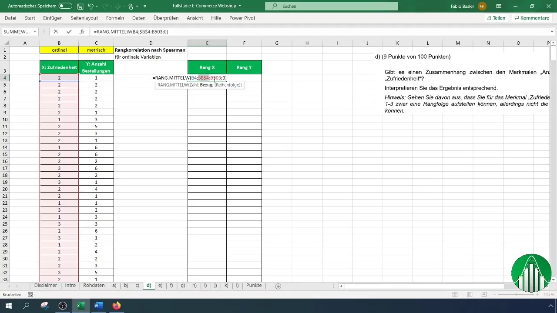Viewport: 557px width, 313px height.
Task: Click 'RANG.MITTELW' function name in the tooltip
Action: click(x=172, y=85)
